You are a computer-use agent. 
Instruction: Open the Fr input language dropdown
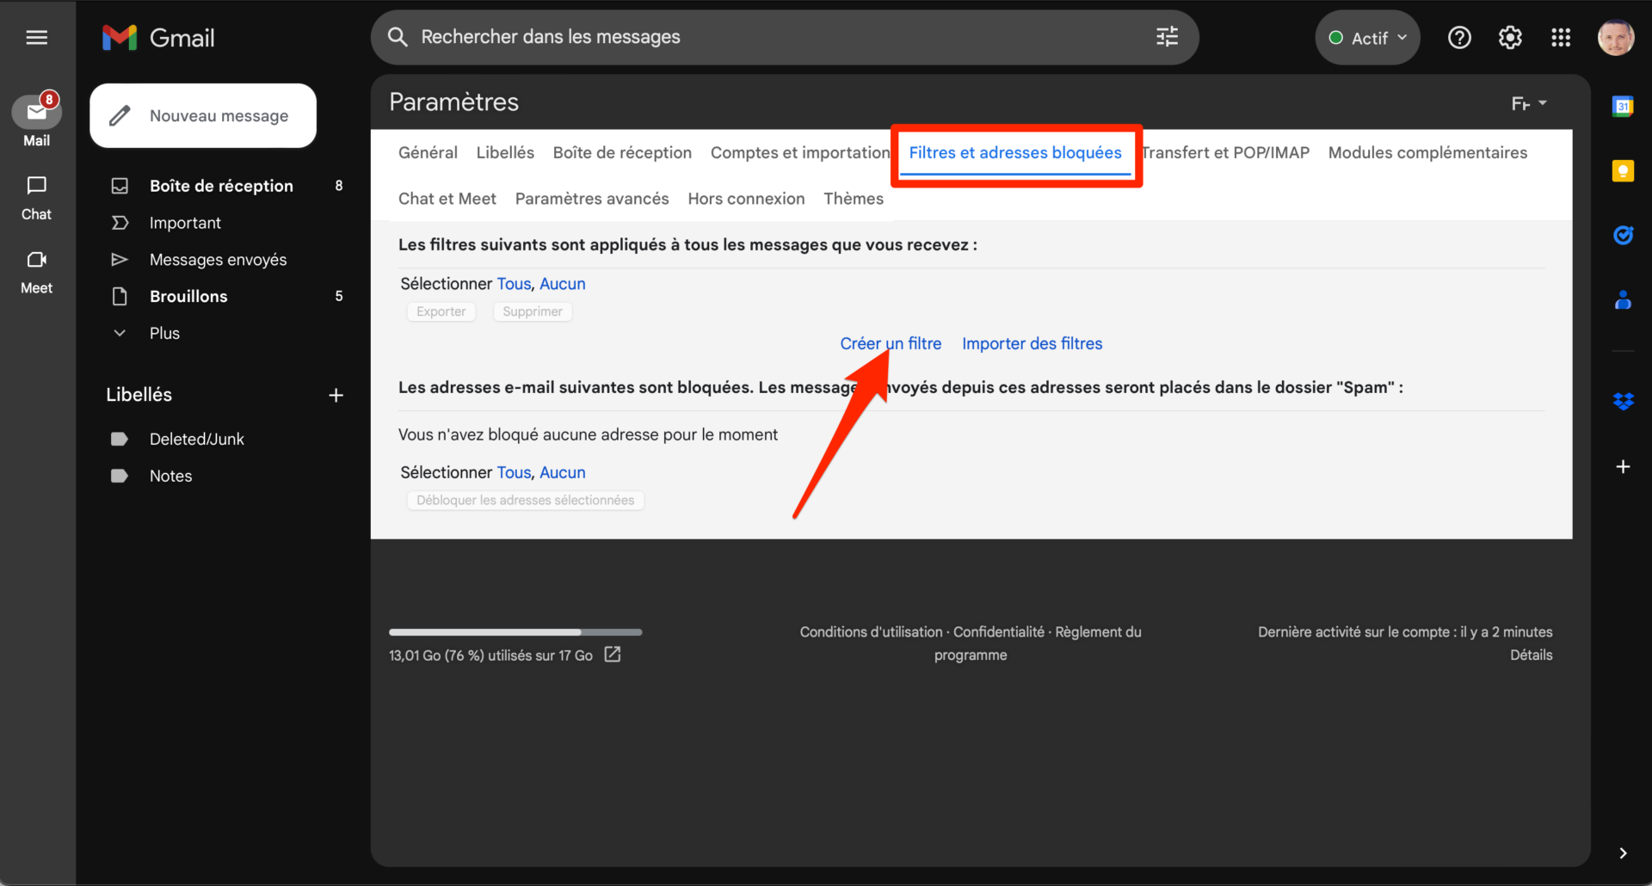[1528, 103]
